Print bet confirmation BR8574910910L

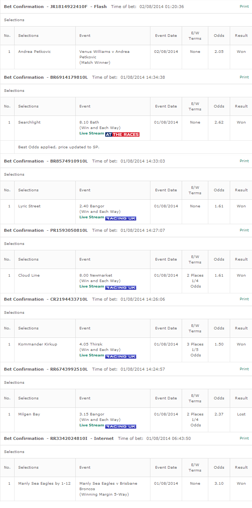click(x=244, y=161)
